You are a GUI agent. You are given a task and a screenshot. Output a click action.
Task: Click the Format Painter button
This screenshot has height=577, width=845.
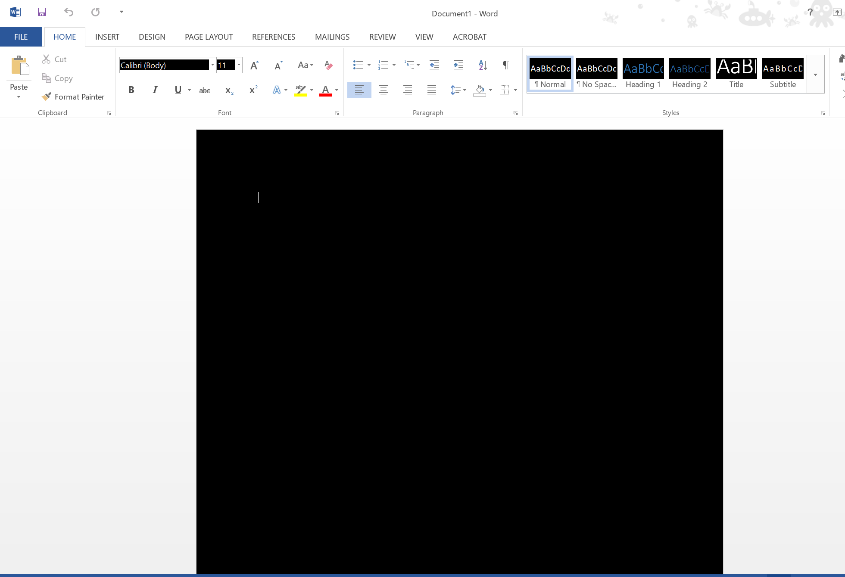coord(73,97)
